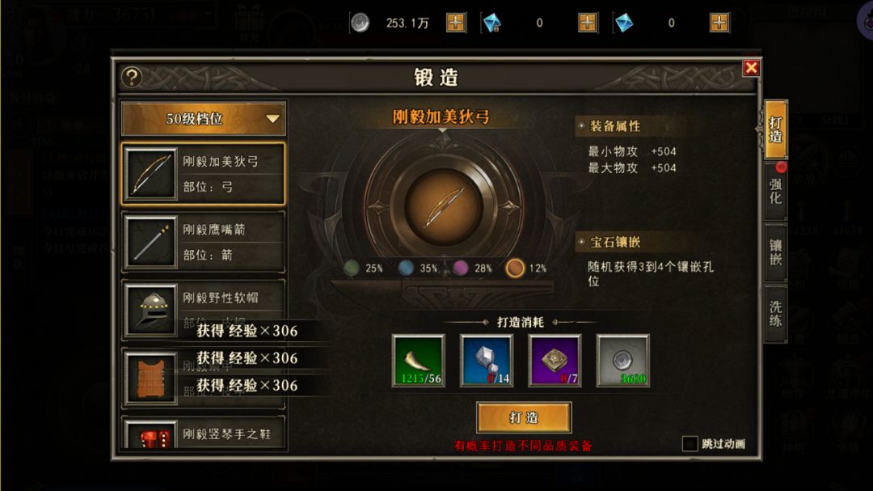Click the horn material icon showing 1215/56
873x491 pixels.
click(418, 361)
